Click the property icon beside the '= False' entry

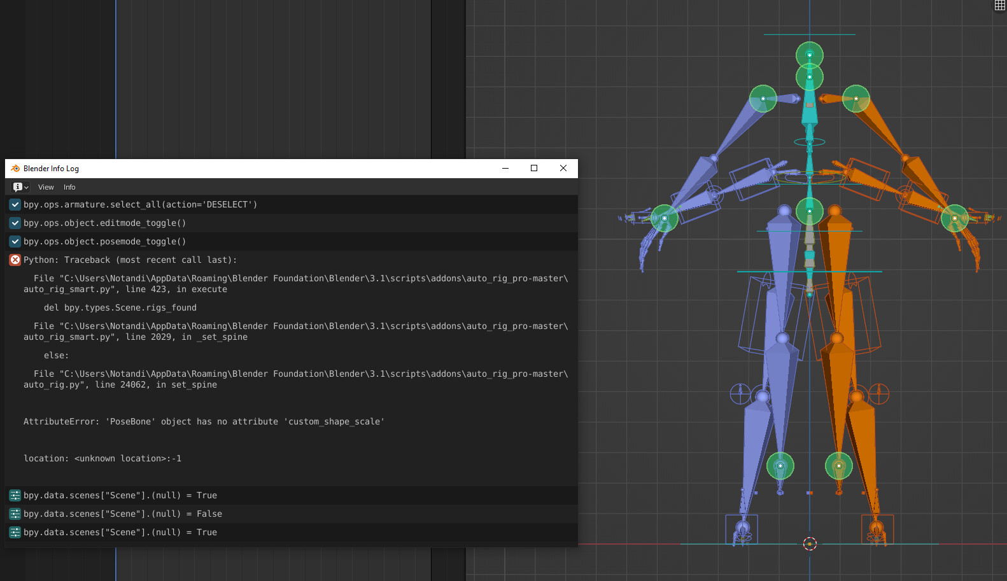pos(15,514)
